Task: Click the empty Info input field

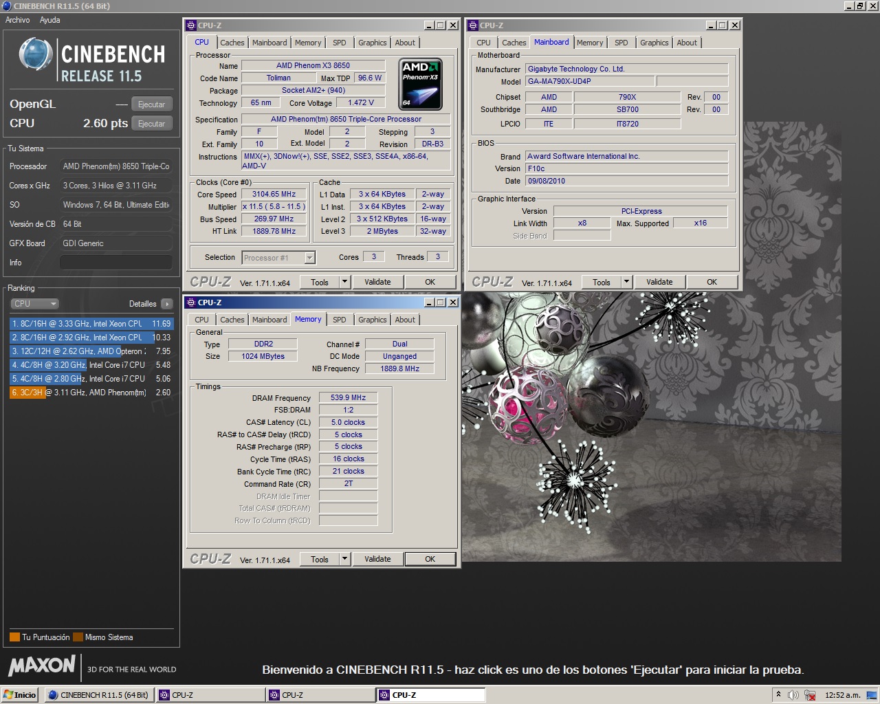Action: point(116,263)
